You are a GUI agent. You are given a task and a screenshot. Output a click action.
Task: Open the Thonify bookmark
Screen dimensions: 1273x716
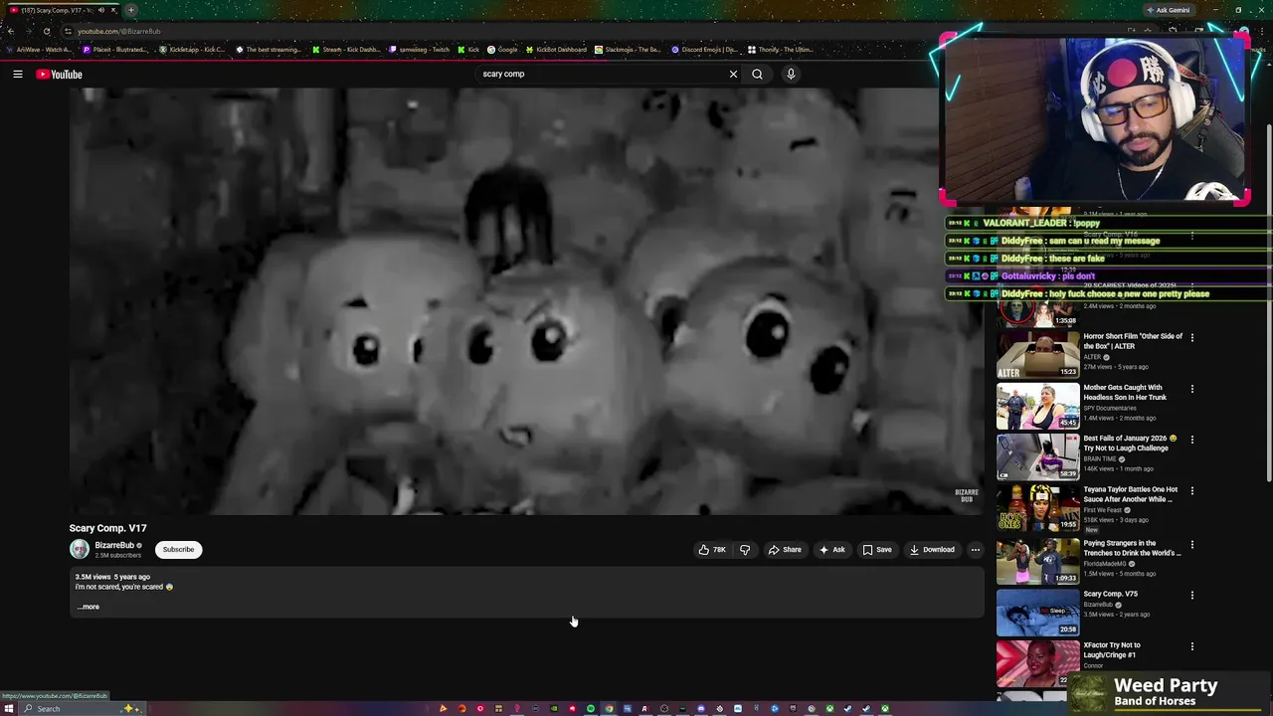coord(781,50)
